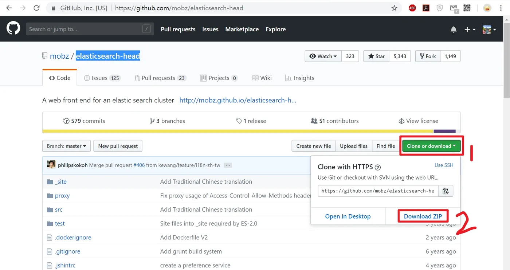Open the Adblock Plus extension icon

pyautogui.click(x=412, y=8)
